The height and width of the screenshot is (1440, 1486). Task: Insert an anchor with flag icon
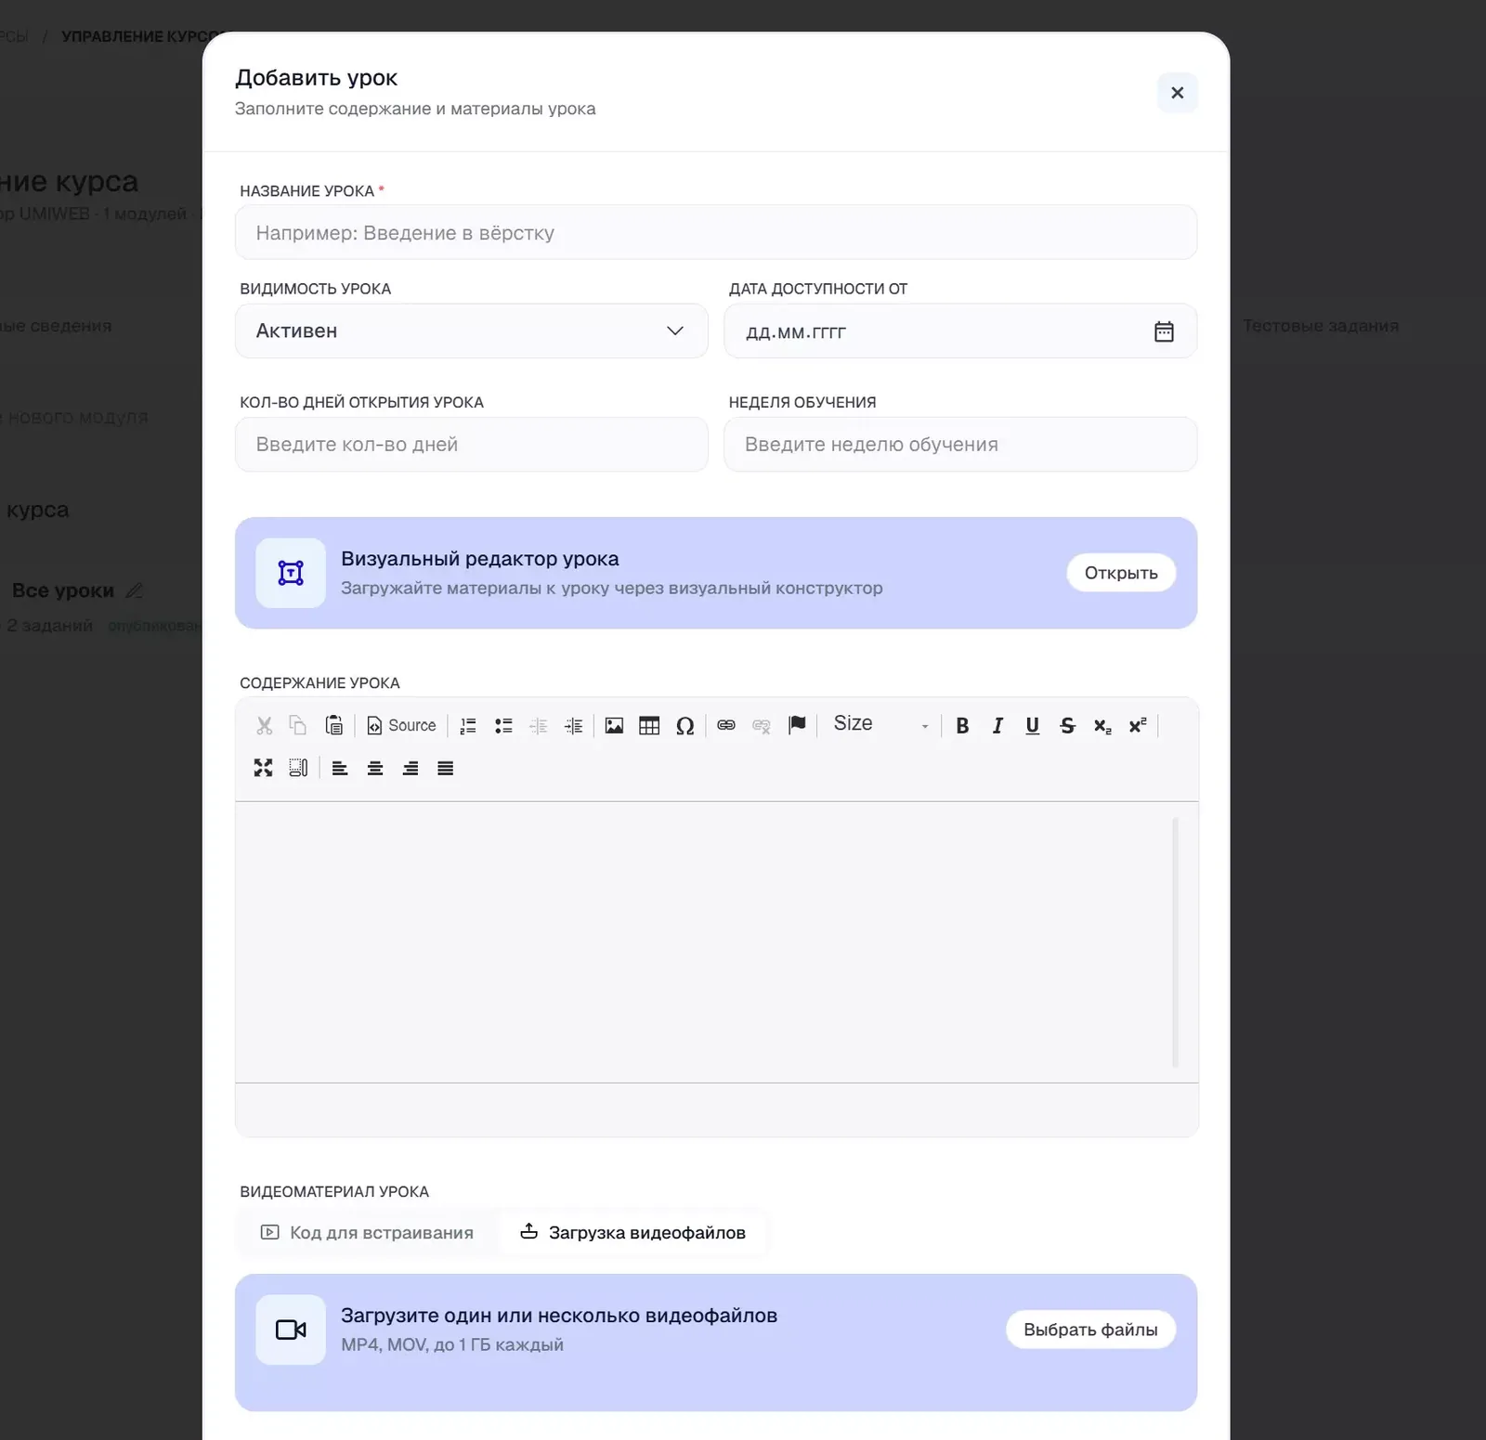(797, 725)
